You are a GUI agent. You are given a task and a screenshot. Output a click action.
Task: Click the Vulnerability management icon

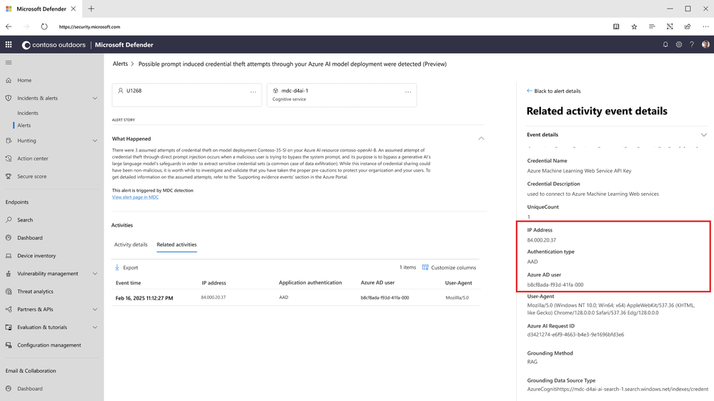9,274
